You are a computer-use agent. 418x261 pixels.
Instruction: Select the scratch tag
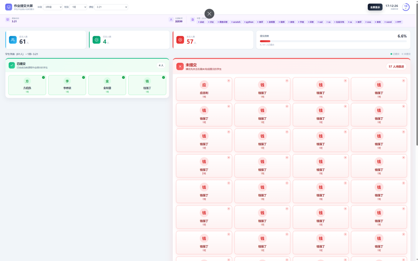tap(236, 22)
